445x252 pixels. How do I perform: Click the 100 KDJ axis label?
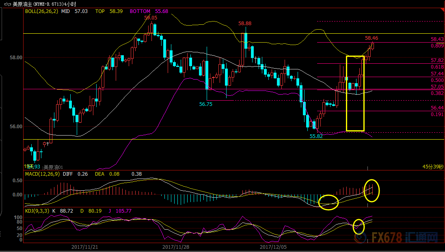18,218
